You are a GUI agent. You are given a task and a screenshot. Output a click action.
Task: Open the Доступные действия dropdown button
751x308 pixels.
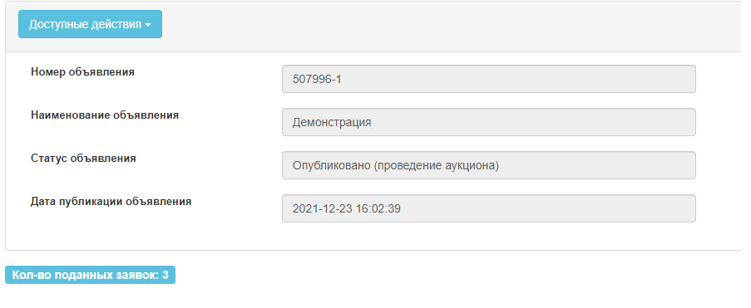[90, 24]
